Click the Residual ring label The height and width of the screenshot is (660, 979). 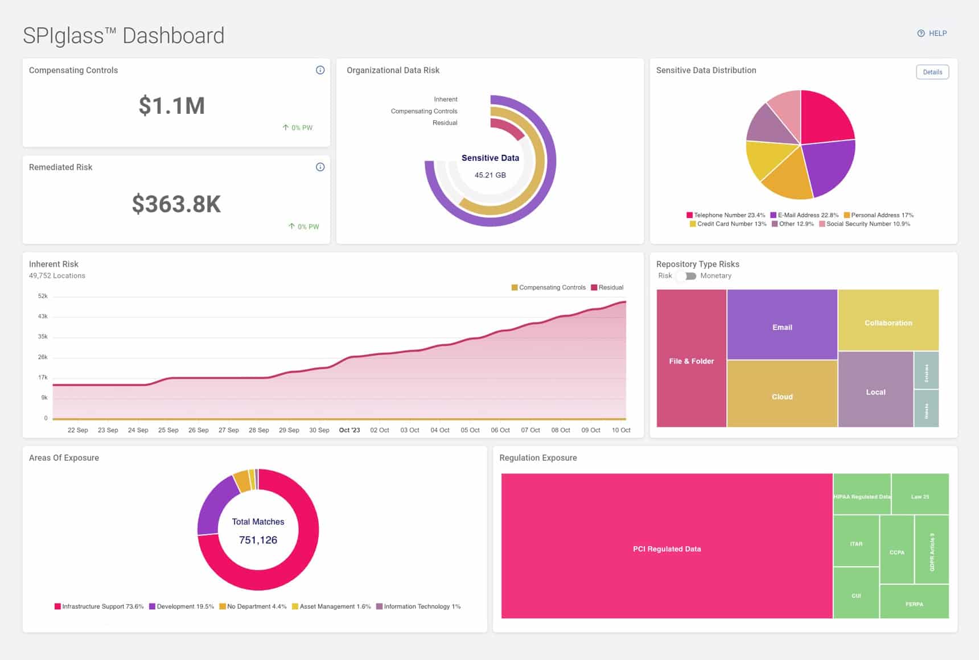[445, 123]
